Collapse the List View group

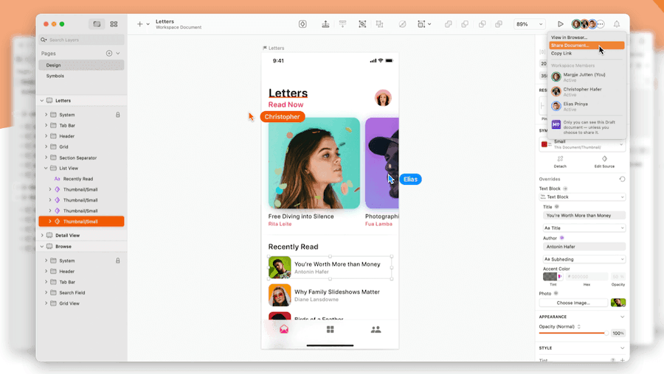[46, 169]
